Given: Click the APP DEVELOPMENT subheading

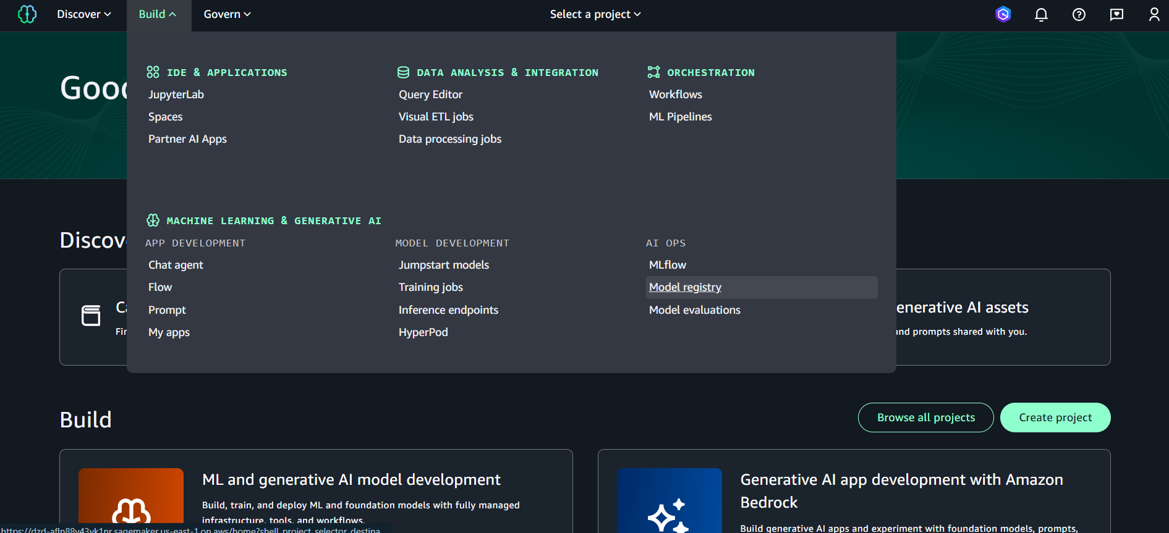Looking at the screenshot, I should click(x=195, y=243).
